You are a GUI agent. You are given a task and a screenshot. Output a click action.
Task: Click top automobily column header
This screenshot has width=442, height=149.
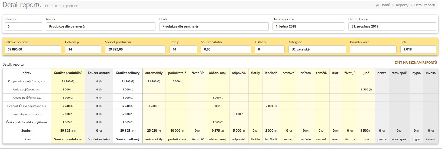(x=154, y=73)
